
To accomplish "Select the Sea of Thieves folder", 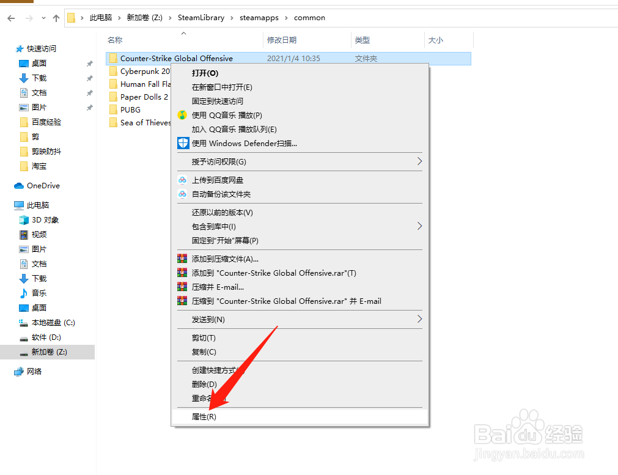I will coord(140,123).
